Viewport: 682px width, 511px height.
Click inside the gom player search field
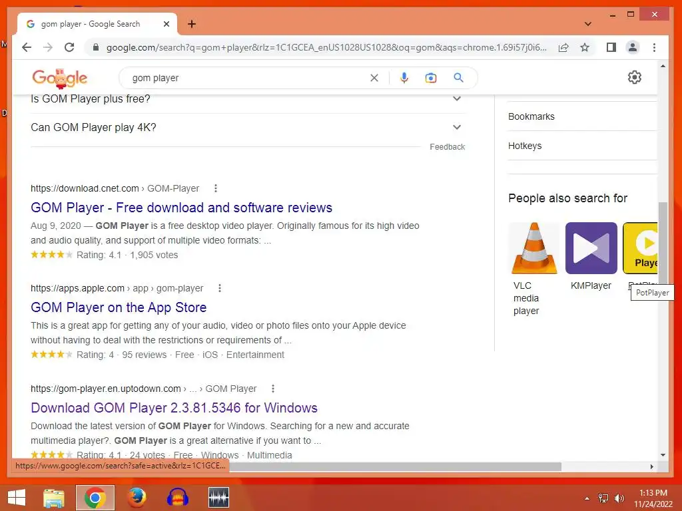coord(248,78)
